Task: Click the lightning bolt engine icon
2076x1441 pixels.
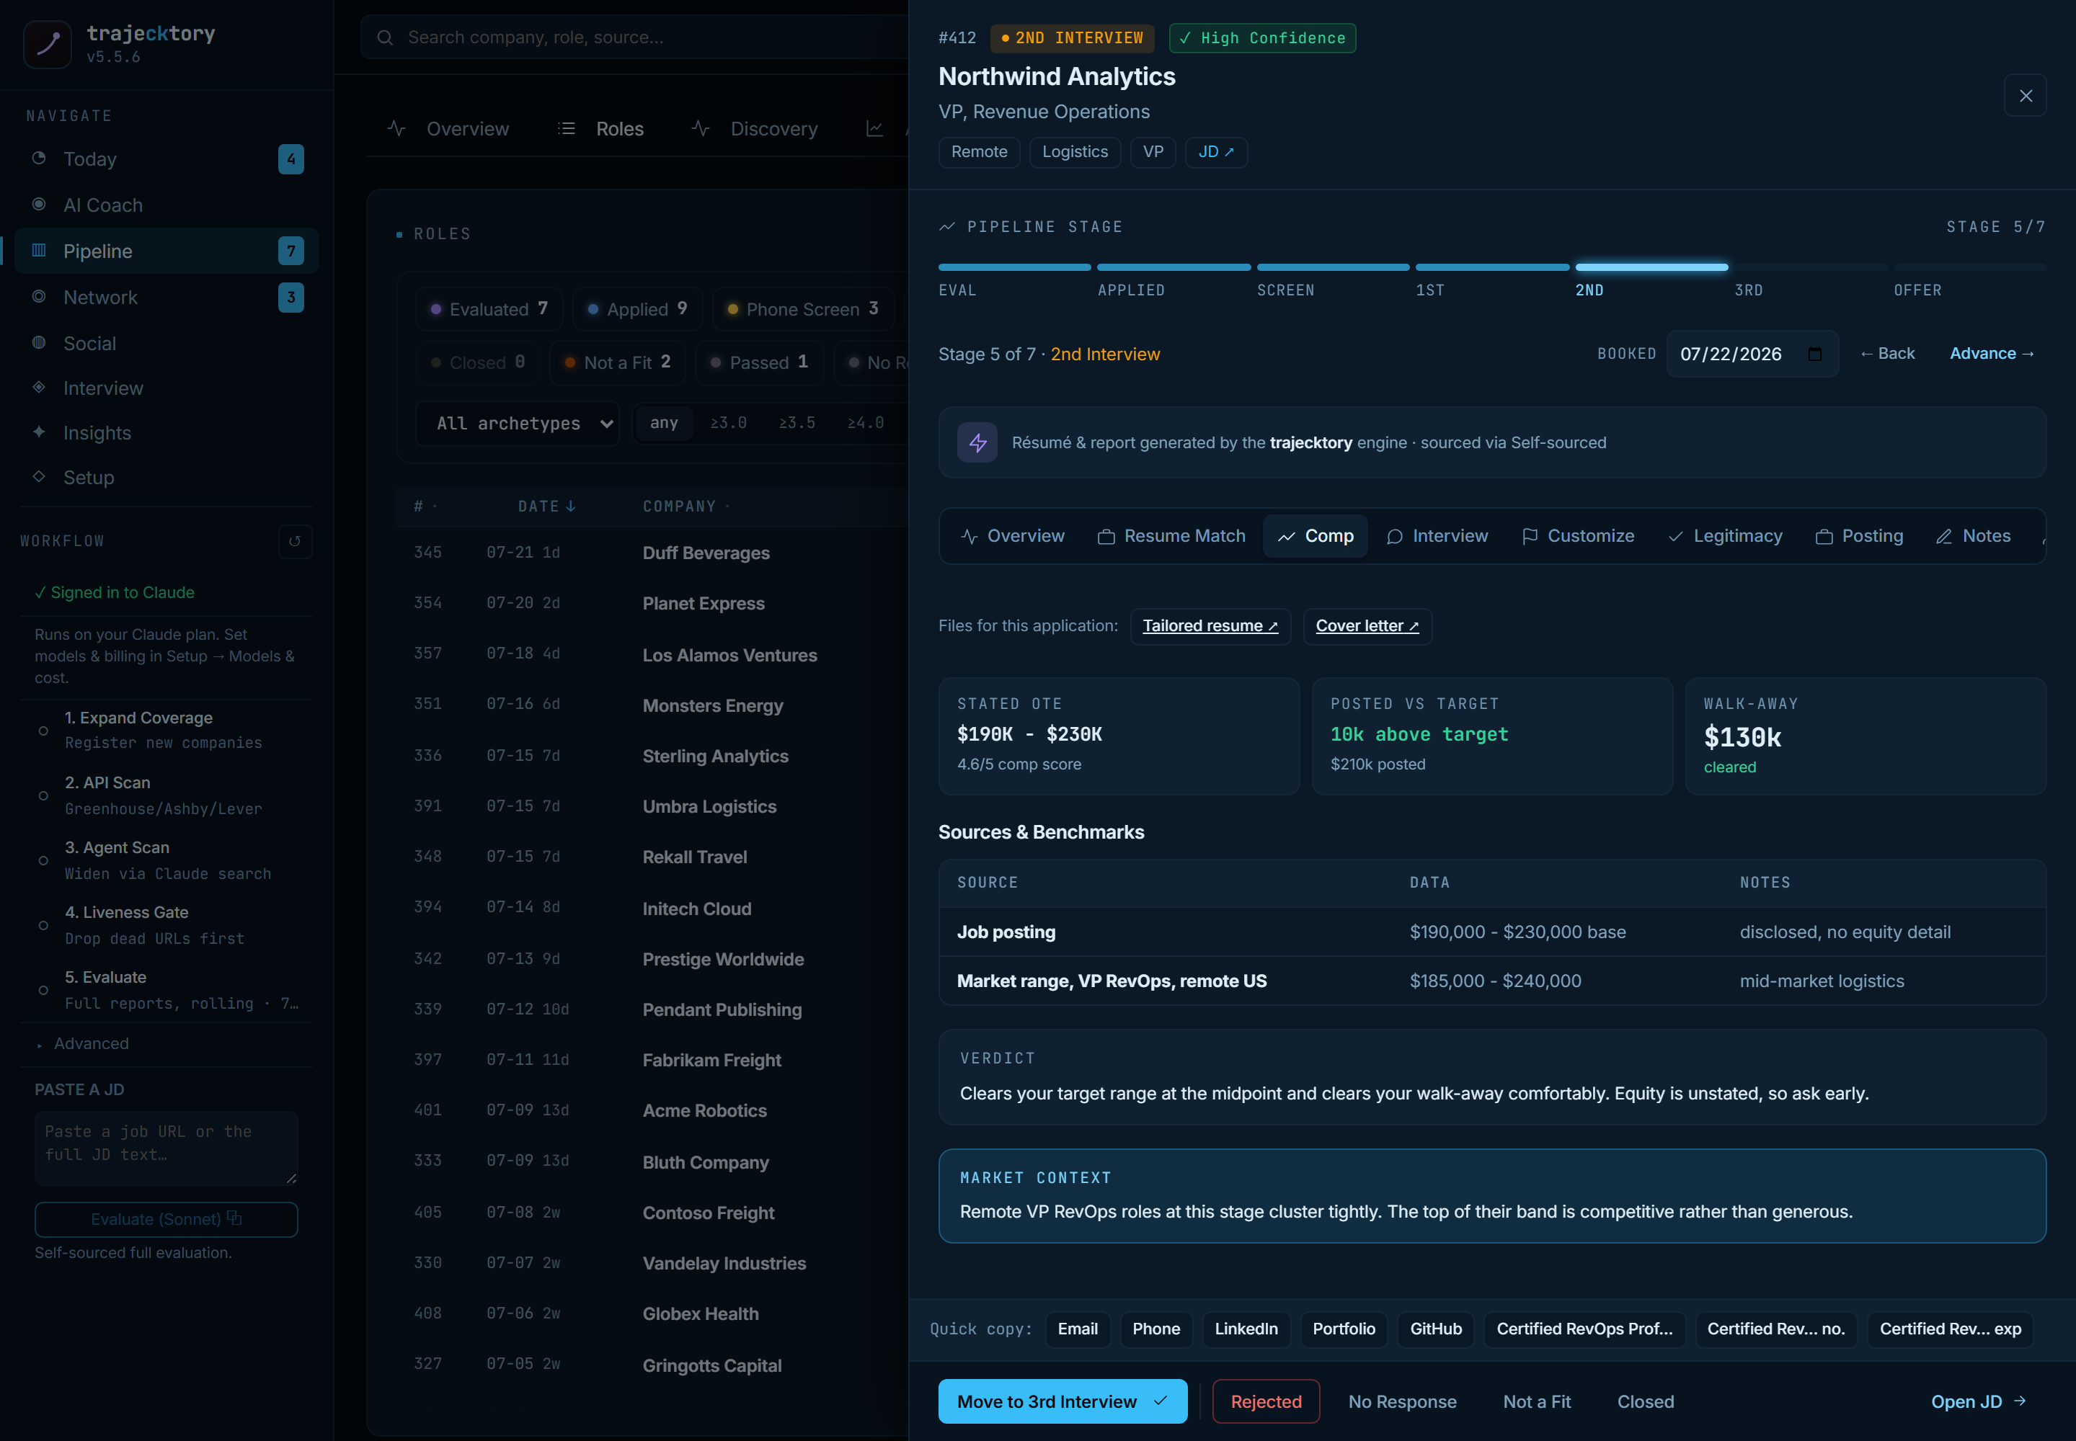Action: coord(977,442)
